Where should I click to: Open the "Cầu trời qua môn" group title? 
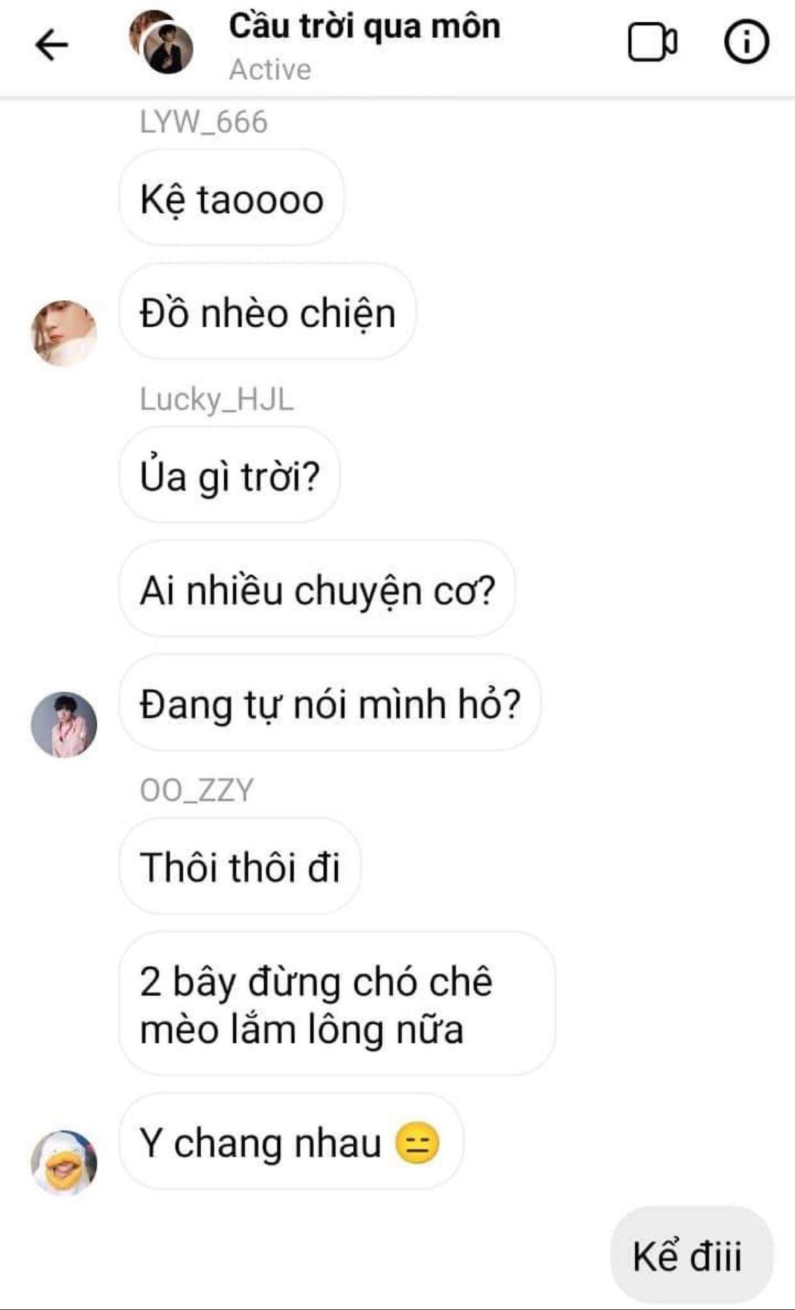[x=365, y=27]
